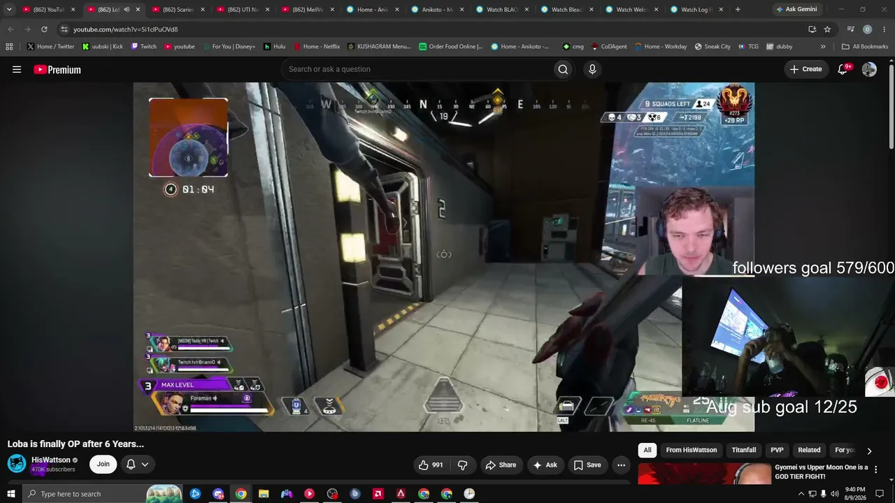Open the uubski | Kick bookmark
This screenshot has height=503, width=895.
[x=102, y=47]
